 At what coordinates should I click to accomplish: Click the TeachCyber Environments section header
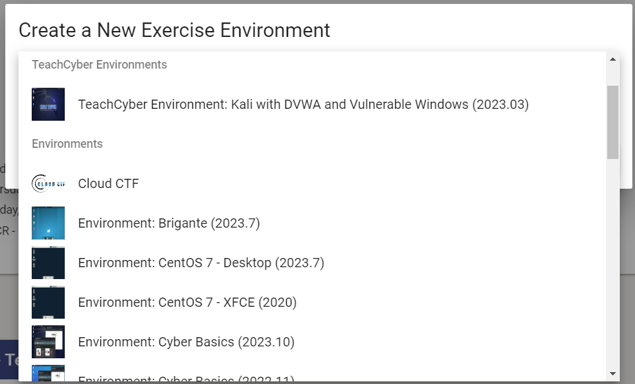pyautogui.click(x=99, y=64)
